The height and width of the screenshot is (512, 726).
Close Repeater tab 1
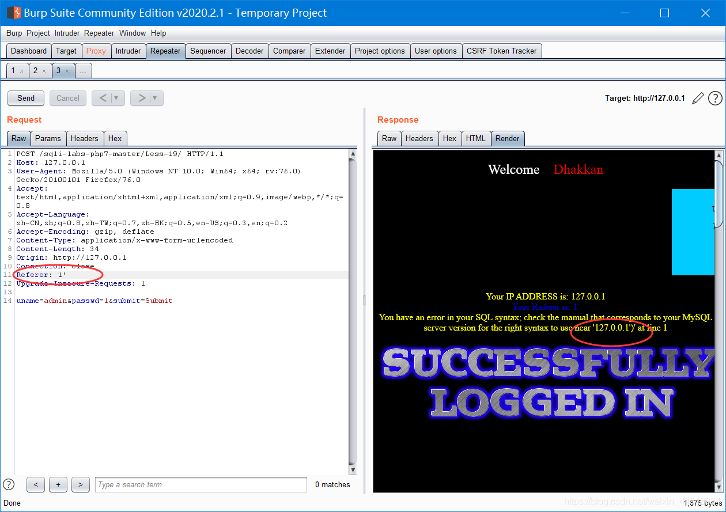[x=21, y=71]
